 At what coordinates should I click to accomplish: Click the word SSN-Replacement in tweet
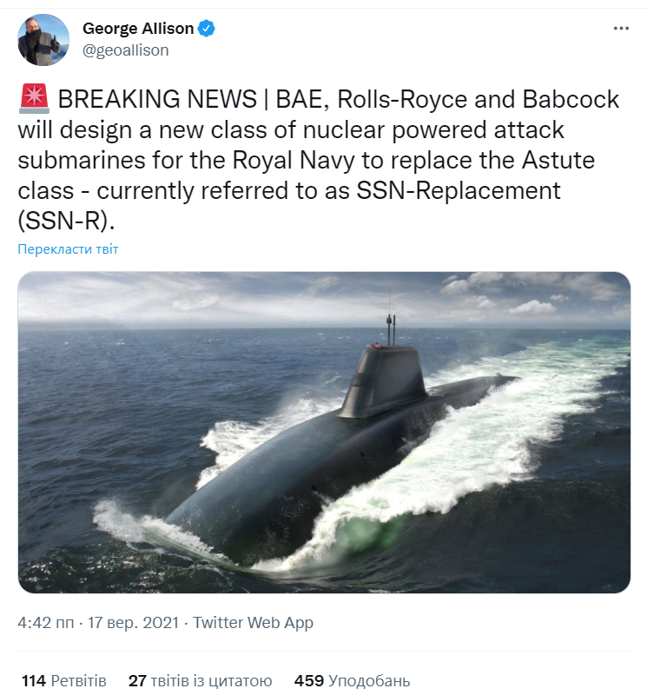pyautogui.click(x=459, y=190)
